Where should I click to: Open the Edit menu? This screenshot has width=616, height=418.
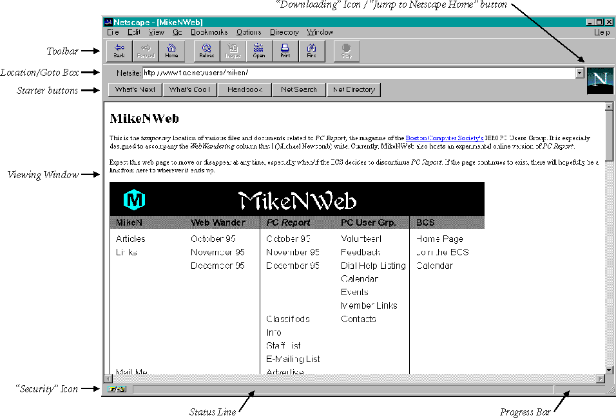coord(134,32)
